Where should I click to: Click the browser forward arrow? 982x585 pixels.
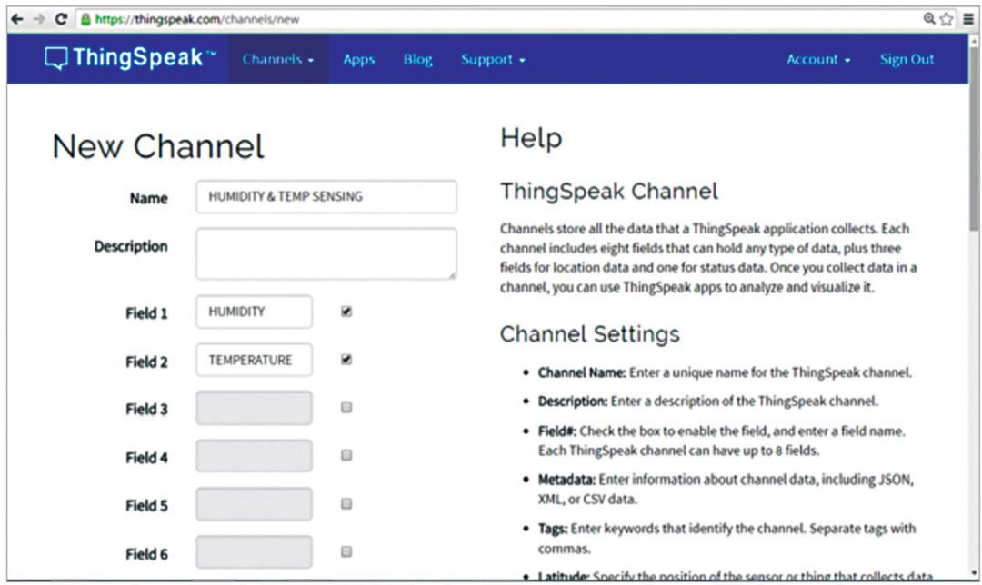[x=39, y=18]
